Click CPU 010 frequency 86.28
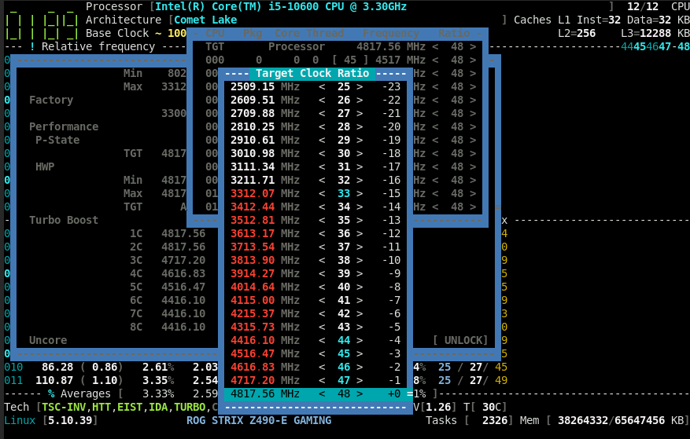 57,367
